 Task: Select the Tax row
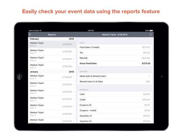115,53
